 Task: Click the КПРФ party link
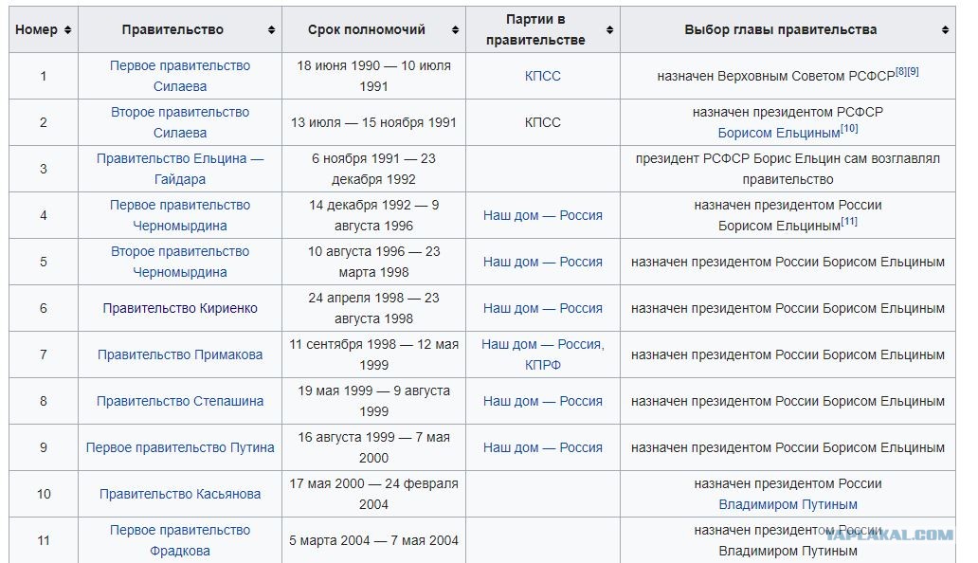[x=543, y=365]
